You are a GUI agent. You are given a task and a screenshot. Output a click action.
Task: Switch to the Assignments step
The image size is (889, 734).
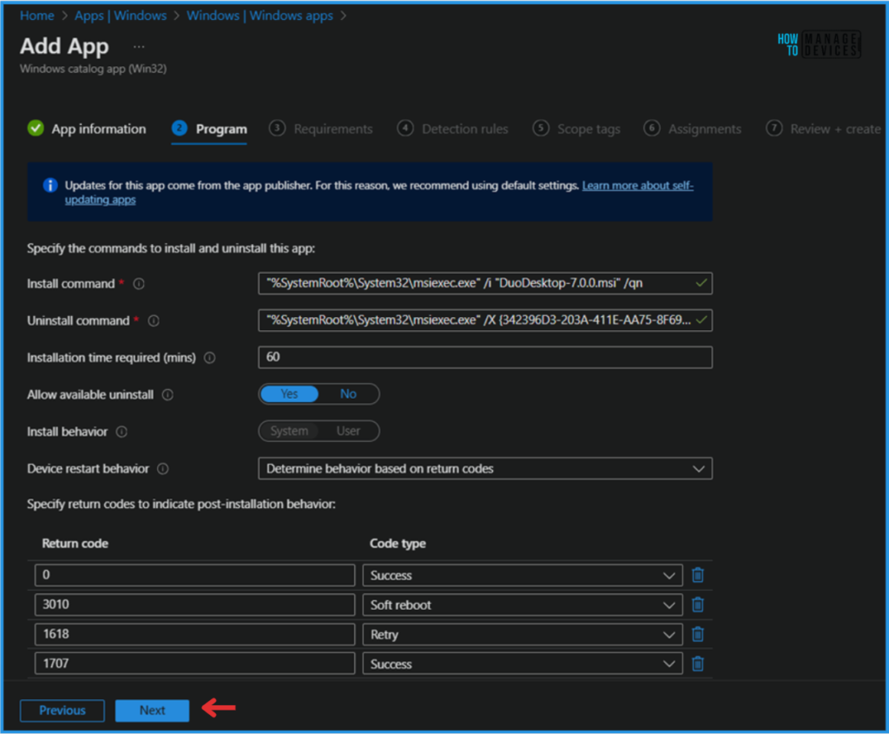click(693, 129)
